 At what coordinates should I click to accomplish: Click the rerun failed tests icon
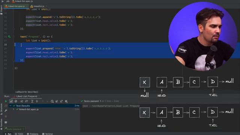6,106
